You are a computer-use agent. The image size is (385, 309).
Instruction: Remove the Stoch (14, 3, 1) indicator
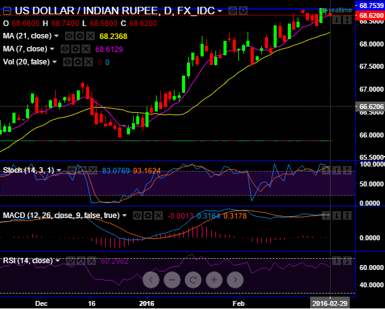point(93,170)
